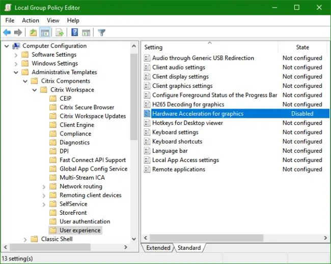This screenshot has height=264, width=331.
Task: Click the Up one level folder icon
Action: [33, 32]
